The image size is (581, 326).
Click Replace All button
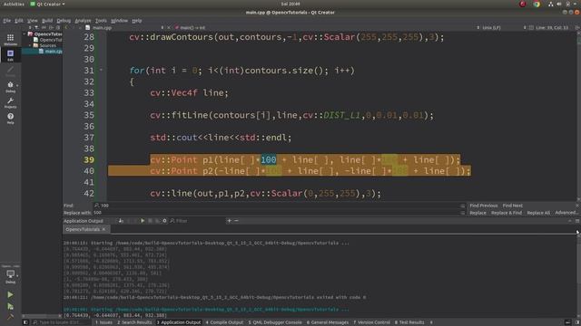[x=538, y=213]
